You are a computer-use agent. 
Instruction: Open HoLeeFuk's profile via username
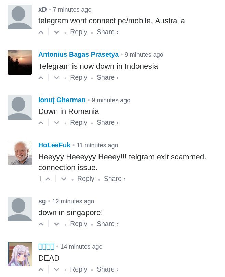(54, 145)
